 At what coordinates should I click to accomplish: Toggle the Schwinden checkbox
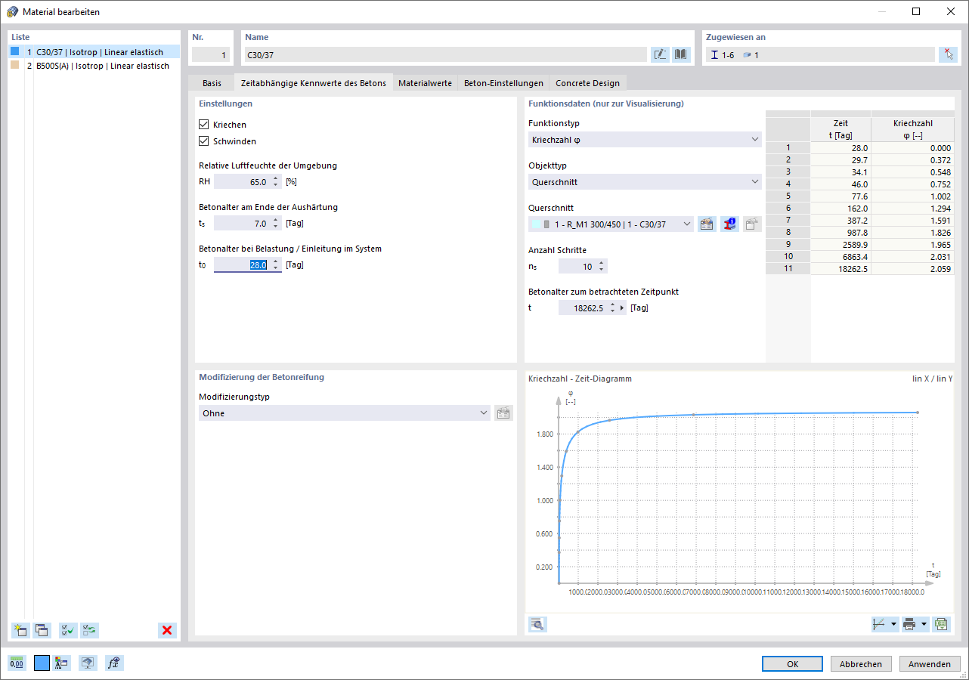coord(203,141)
